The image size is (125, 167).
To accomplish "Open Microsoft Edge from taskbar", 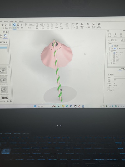I will coord(67,106).
